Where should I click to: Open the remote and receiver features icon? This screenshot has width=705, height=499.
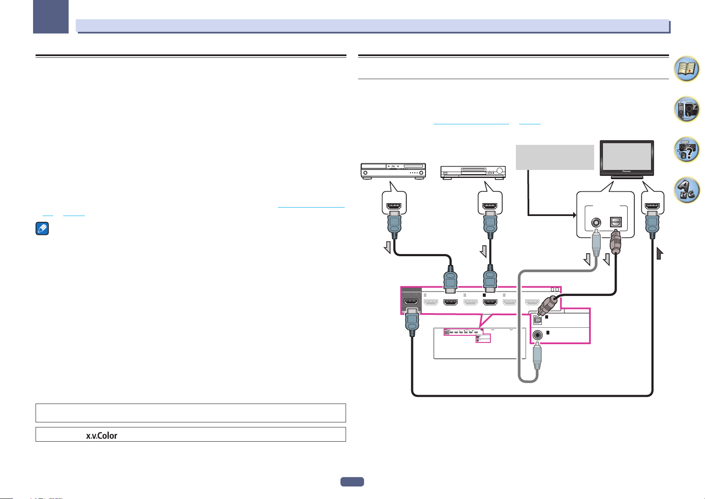(x=687, y=109)
